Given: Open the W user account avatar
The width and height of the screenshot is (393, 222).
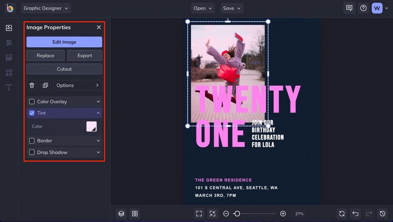Looking at the screenshot, I should 377,8.
